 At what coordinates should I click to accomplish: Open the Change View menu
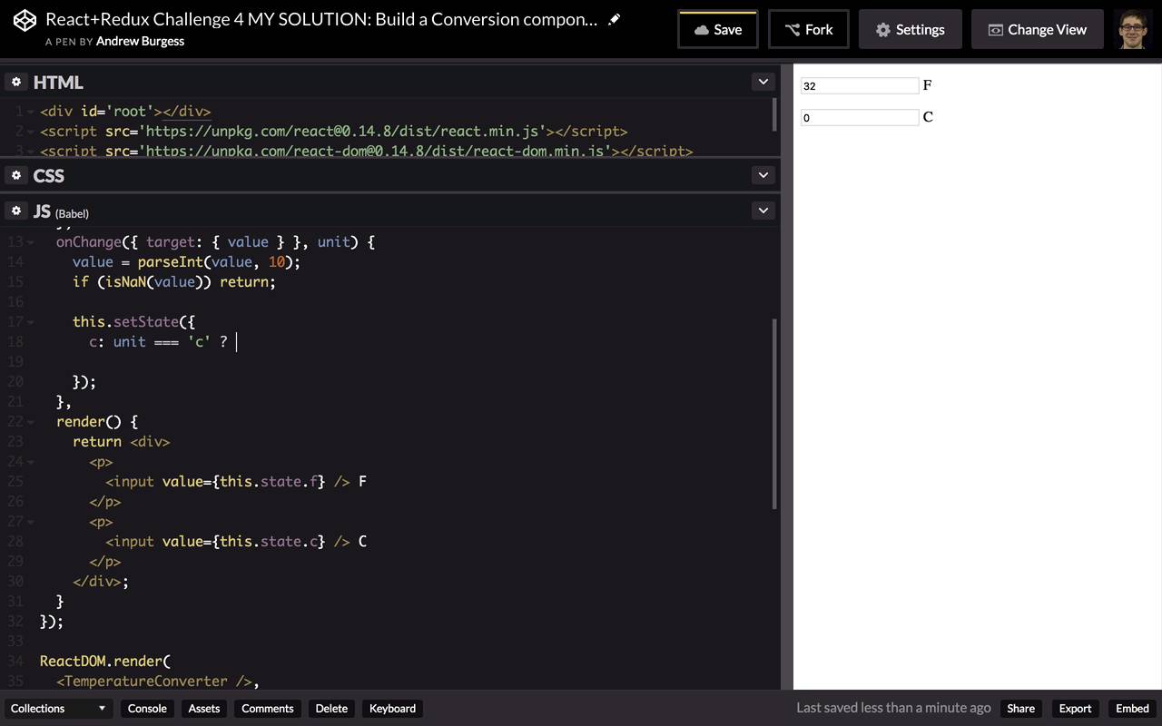[x=1038, y=29]
